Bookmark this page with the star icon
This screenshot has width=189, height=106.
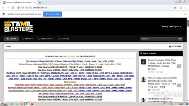click(175, 8)
